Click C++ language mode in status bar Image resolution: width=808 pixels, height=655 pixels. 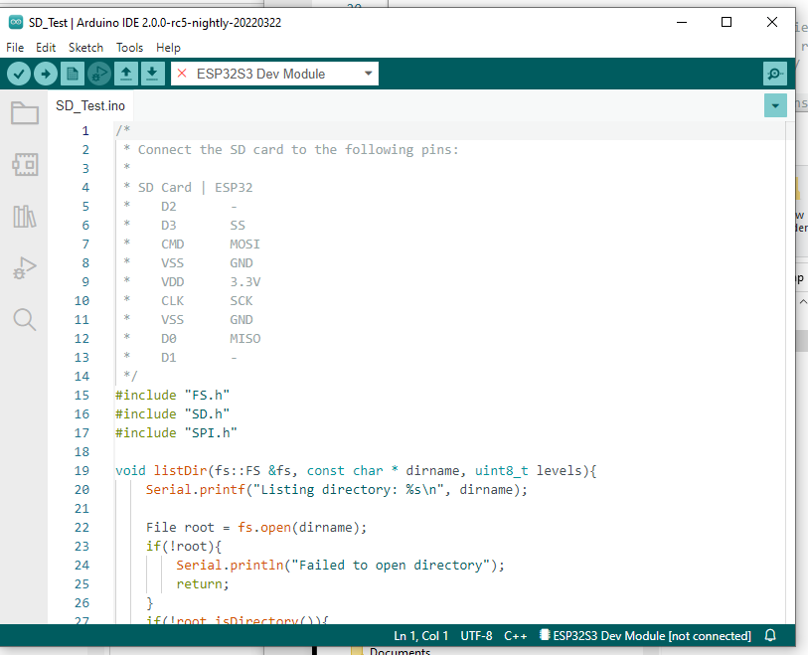click(x=515, y=636)
